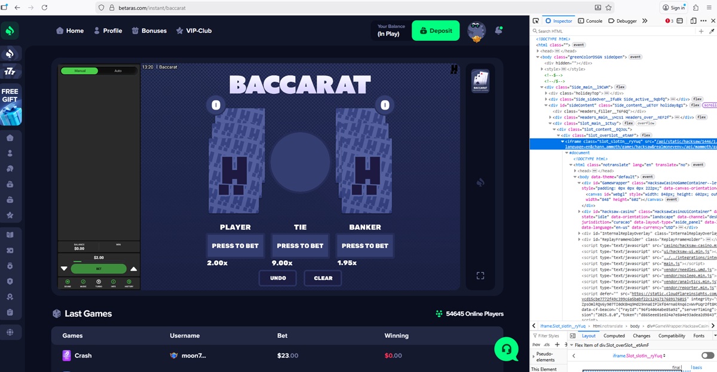The width and height of the screenshot is (717, 372).
Task: Switch to the Console tab
Action: (590, 21)
